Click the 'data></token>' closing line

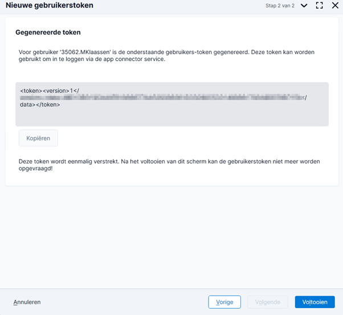[40, 105]
